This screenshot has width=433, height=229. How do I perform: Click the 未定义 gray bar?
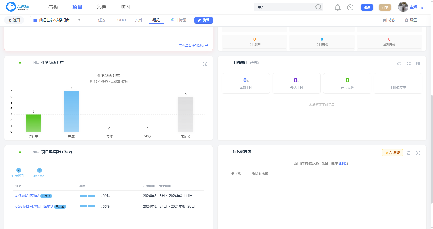point(185,114)
